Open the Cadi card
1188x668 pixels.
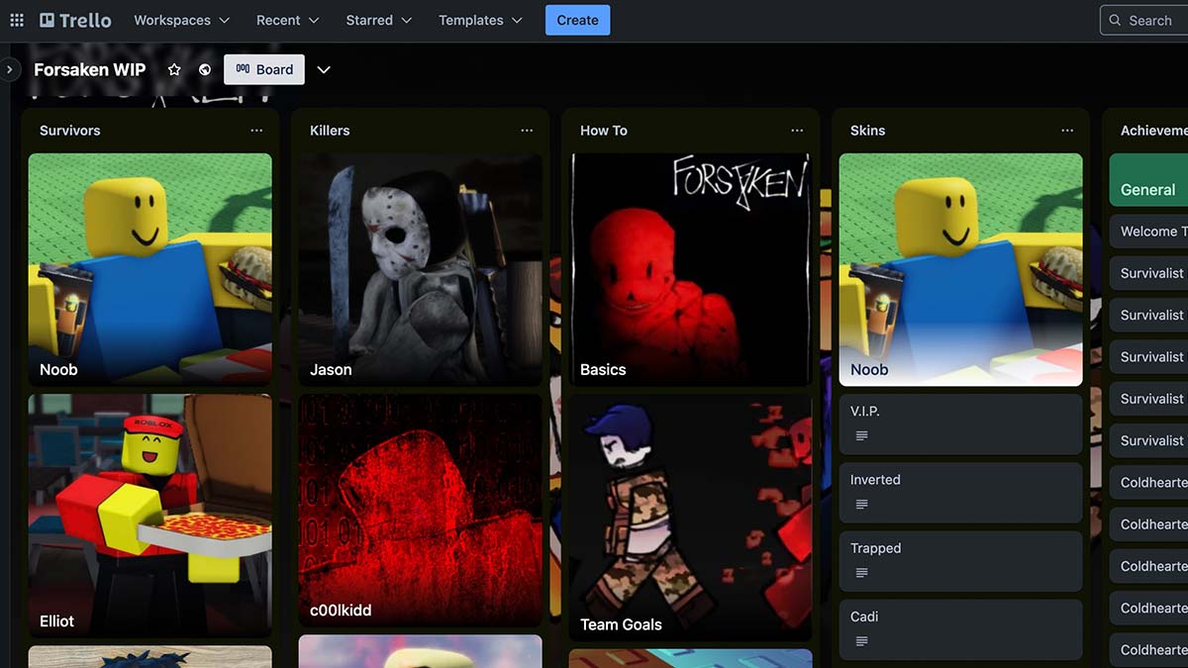click(x=961, y=628)
